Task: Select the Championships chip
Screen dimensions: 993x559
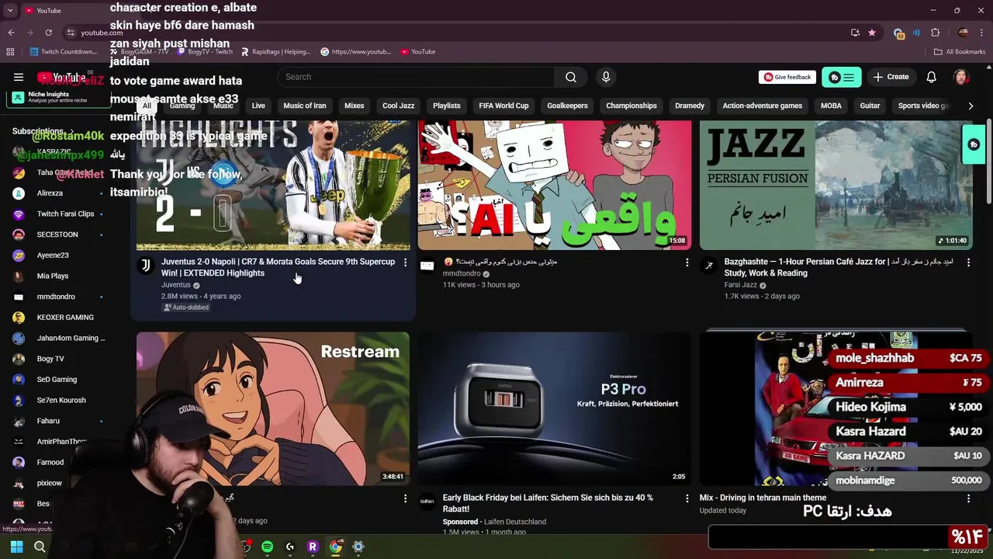Action: 631,106
